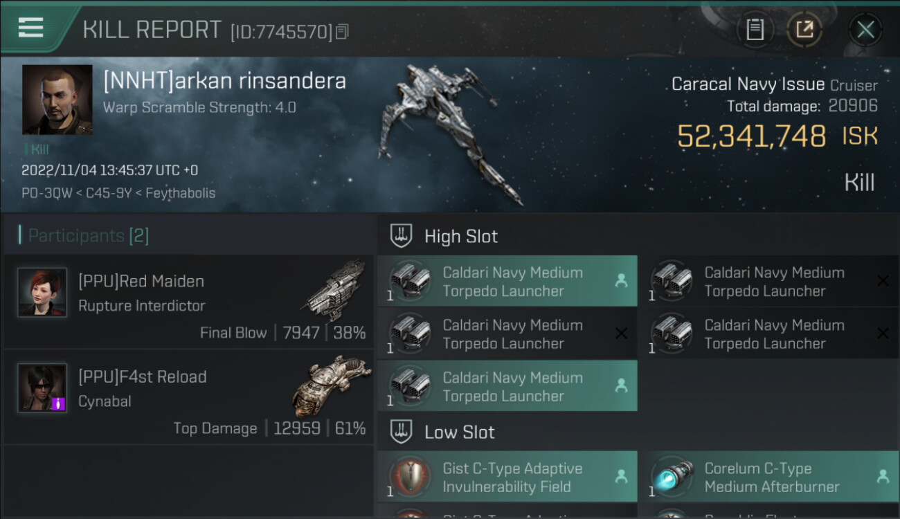The width and height of the screenshot is (900, 519).
Task: Click the pilot name arkan rinsandera
Action: tap(224, 81)
